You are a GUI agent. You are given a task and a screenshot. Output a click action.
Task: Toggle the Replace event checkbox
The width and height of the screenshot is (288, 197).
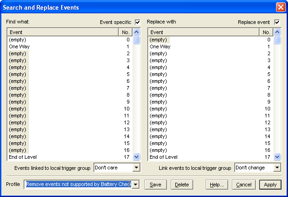click(x=277, y=22)
